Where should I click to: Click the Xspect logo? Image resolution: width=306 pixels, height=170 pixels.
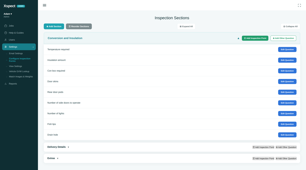[x=9, y=6]
